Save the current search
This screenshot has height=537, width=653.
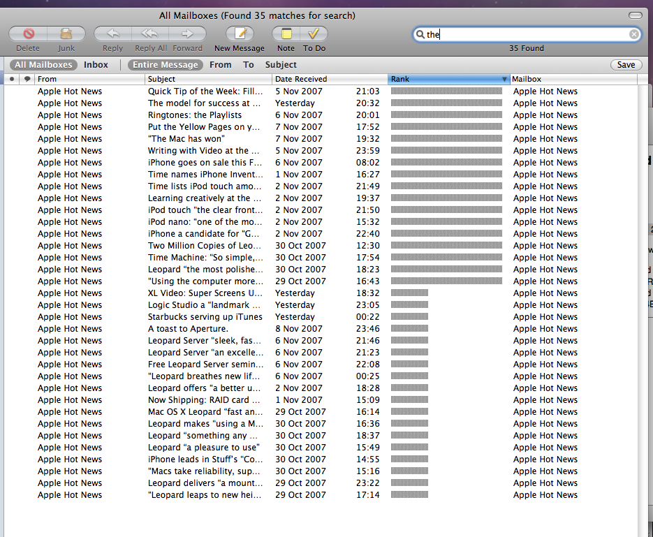[626, 64]
